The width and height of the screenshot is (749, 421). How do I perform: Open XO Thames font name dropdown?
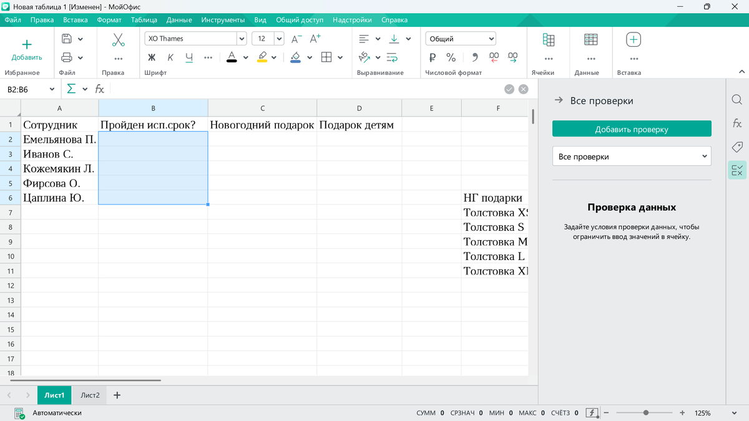tap(242, 39)
